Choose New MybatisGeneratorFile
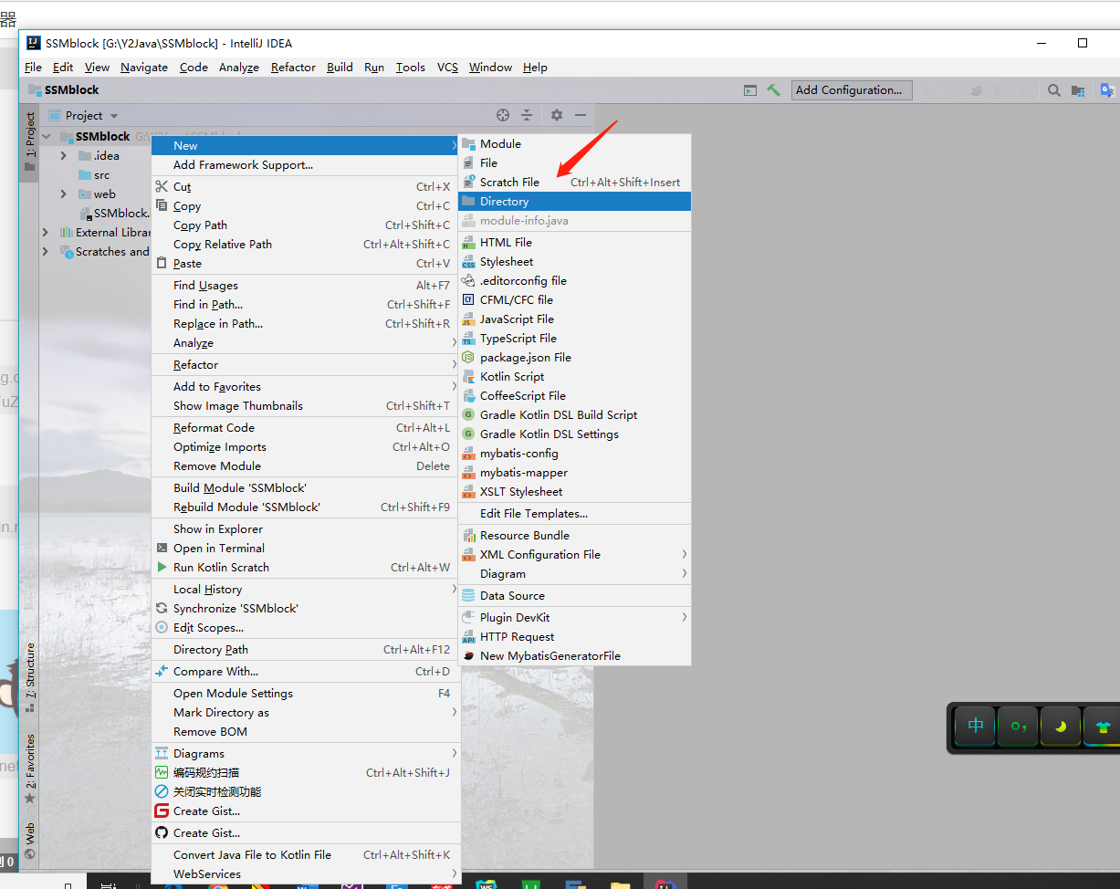Screen dimensions: 1120x889 [x=574, y=655]
